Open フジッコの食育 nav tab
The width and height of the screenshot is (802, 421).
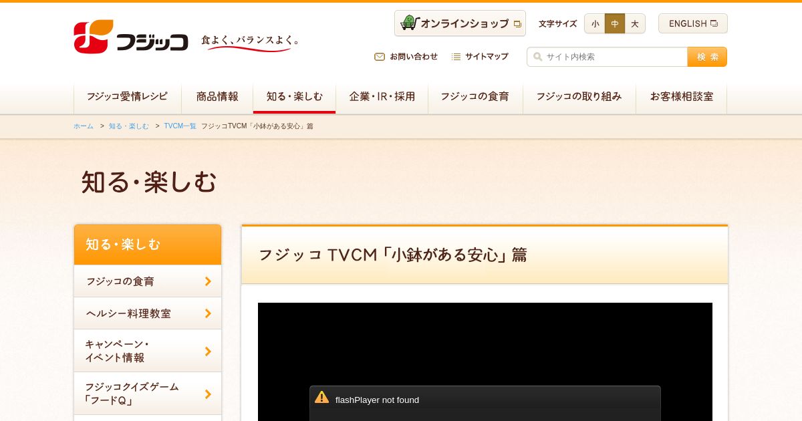click(475, 98)
